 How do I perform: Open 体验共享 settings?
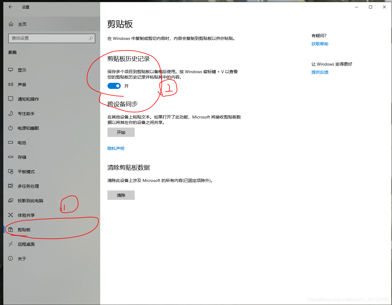tap(52, 215)
